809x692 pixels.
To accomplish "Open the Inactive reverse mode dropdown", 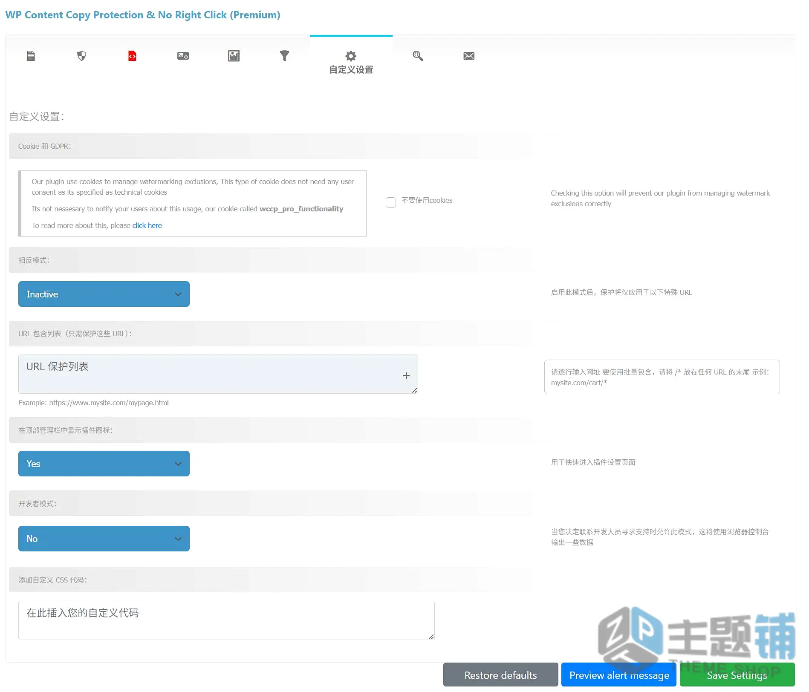I will pyautogui.click(x=104, y=294).
